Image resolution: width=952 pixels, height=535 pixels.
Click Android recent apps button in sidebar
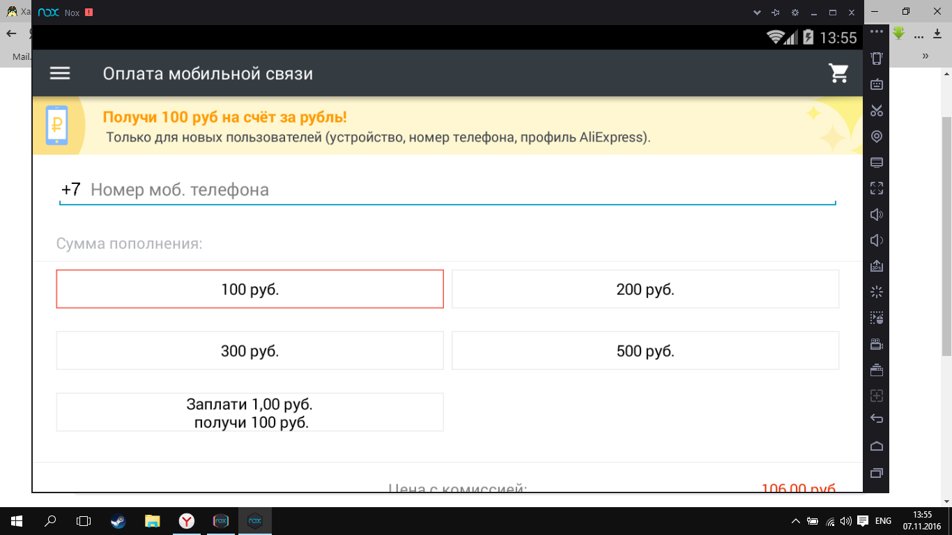click(x=877, y=473)
